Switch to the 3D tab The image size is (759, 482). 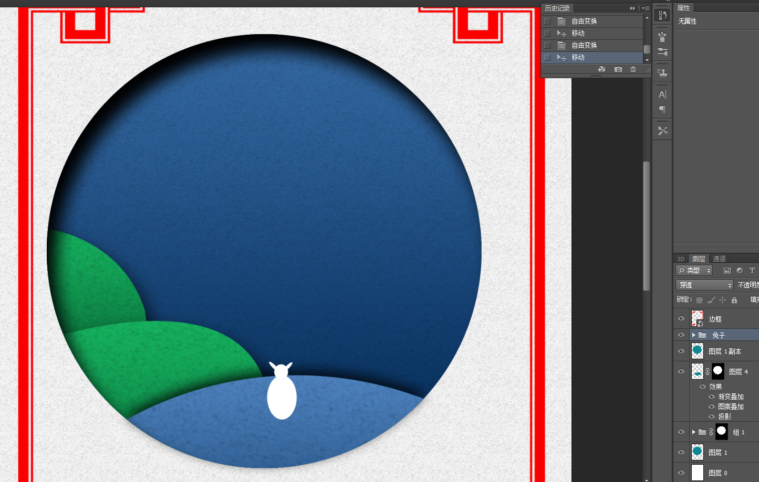click(681, 259)
